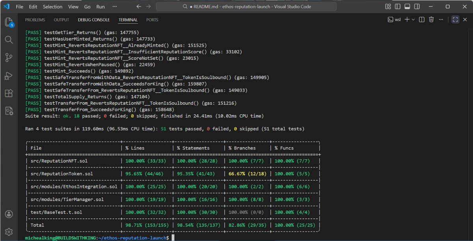Open the Explorer view in activity bar
This screenshot has width=473, height=241.
pyautogui.click(x=9, y=22)
